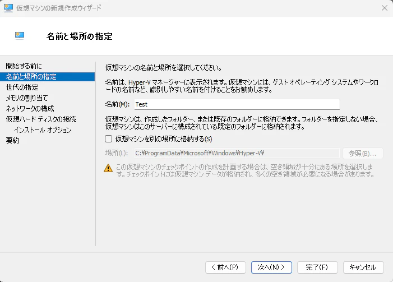Click the checkpoint free-space warning message text
Screen dimensions: 393x282
coord(245,170)
